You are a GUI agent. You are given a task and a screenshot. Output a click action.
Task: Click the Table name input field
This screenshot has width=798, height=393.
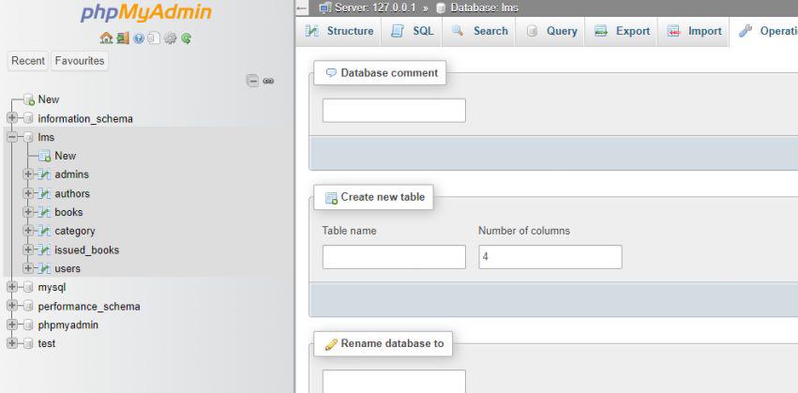click(x=394, y=257)
